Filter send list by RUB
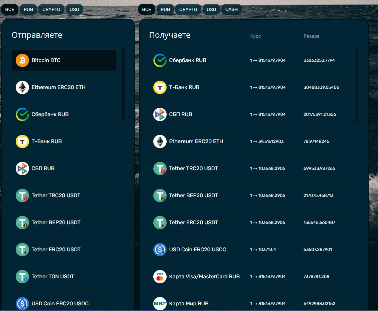 (28, 9)
